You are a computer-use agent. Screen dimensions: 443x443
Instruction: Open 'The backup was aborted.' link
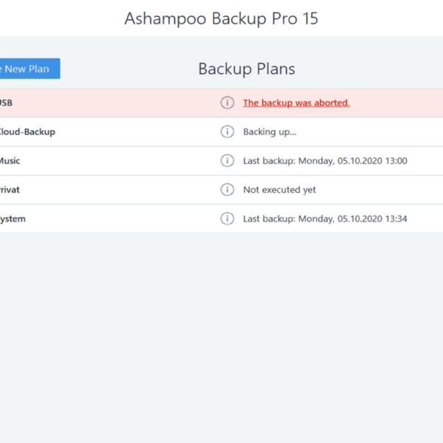click(x=296, y=103)
